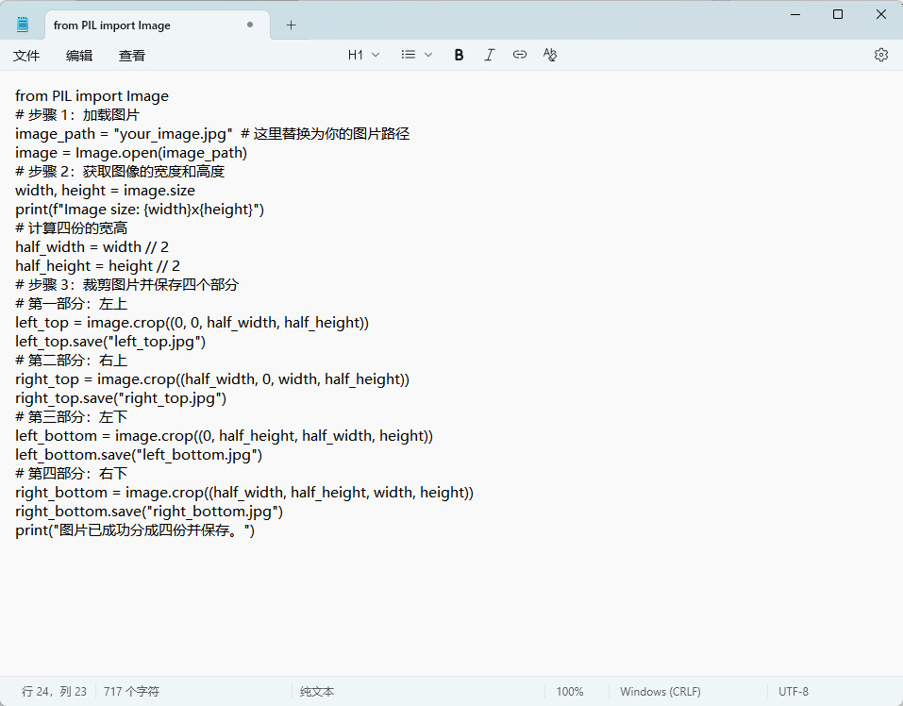Expand the list style chevron
903x706 pixels.
[427, 55]
